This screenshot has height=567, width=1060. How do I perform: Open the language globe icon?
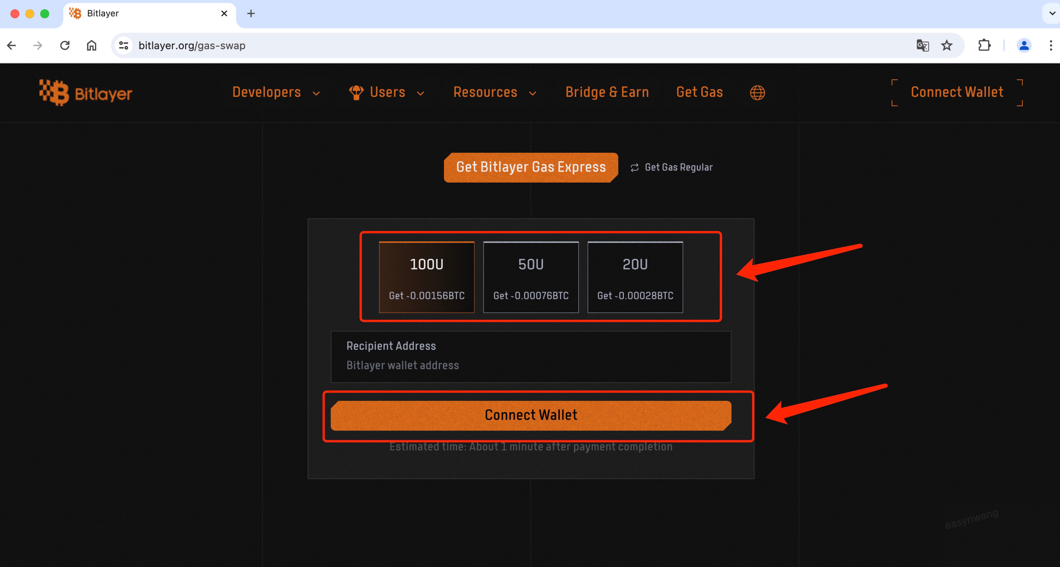coord(757,93)
